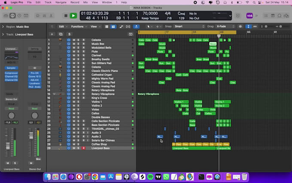Image resolution: width=292 pixels, height=183 pixels.
Task: Expand the Region Music Box inspector
Action: click(x=3, y=27)
